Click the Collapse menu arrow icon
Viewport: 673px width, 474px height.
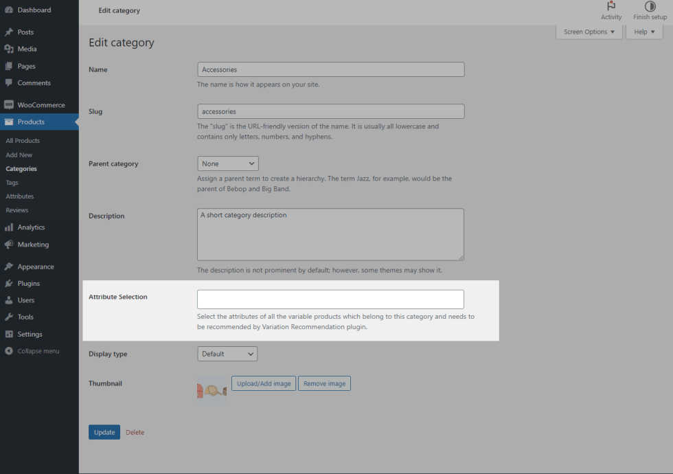8,351
